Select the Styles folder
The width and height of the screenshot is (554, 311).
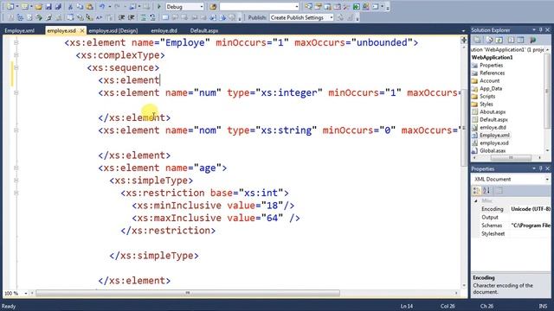tap(486, 104)
